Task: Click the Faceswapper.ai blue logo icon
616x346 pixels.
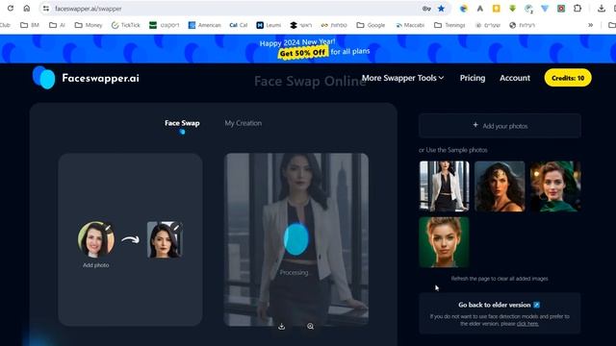Action: 43,78
